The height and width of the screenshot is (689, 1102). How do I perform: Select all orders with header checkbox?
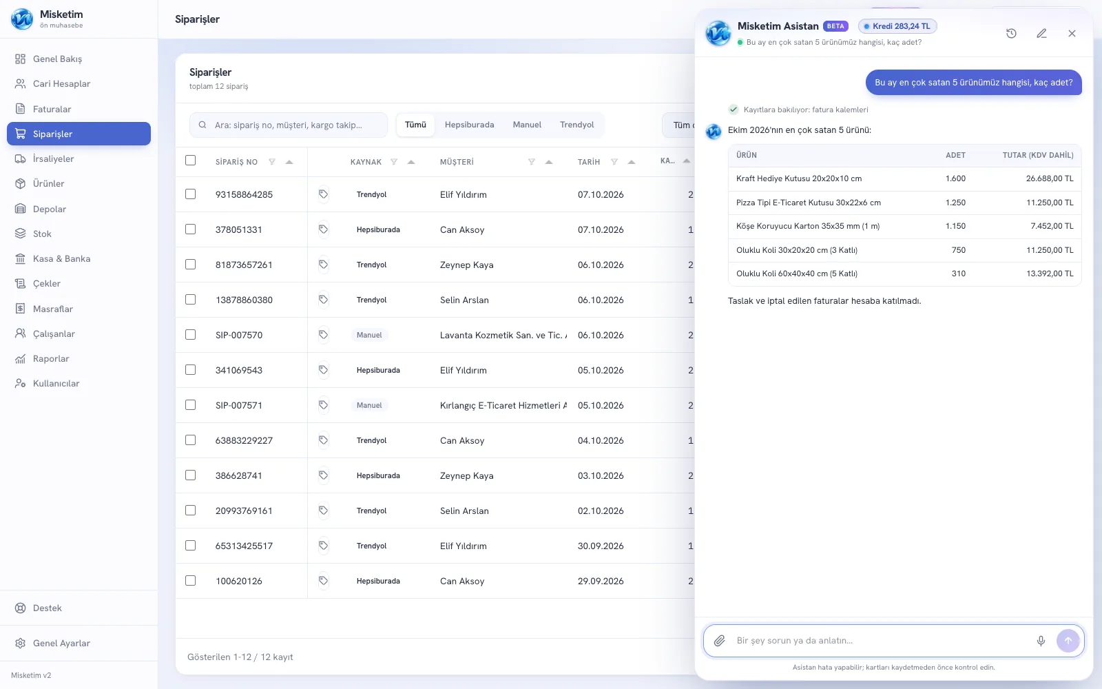point(191,161)
